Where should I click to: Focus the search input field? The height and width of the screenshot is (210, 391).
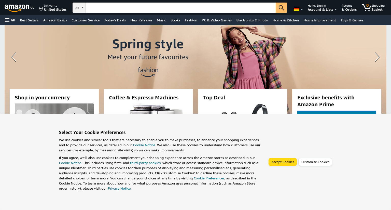pyautogui.click(x=181, y=8)
